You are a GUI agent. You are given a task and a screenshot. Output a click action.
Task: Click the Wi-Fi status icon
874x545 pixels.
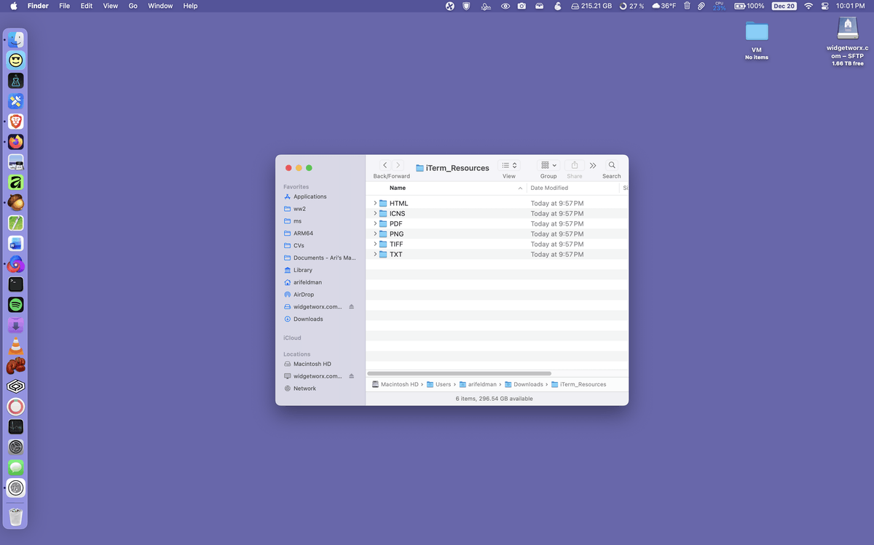808,6
